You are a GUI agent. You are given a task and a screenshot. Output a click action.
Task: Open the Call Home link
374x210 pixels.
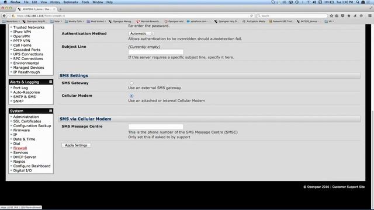(22, 45)
